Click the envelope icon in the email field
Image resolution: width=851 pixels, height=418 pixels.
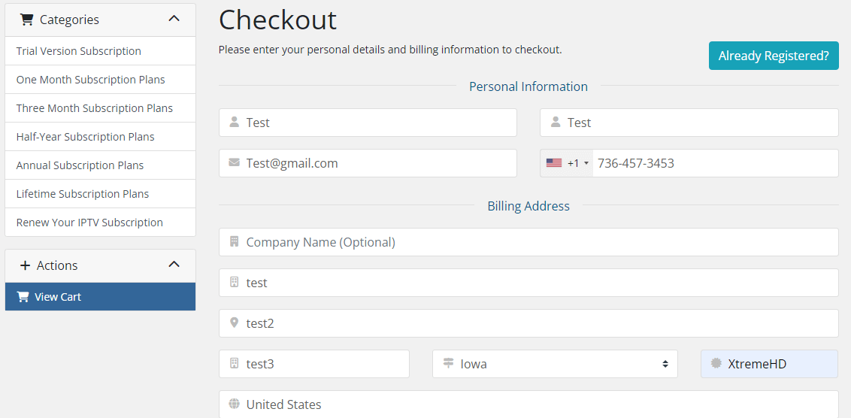click(x=234, y=163)
